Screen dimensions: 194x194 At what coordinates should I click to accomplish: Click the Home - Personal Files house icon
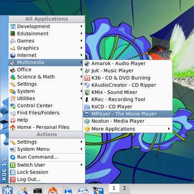[x=13, y=128]
